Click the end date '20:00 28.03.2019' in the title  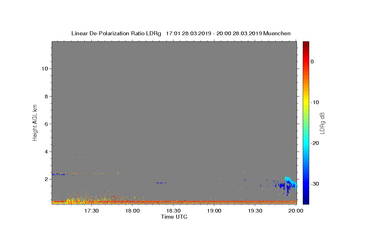coord(239,33)
